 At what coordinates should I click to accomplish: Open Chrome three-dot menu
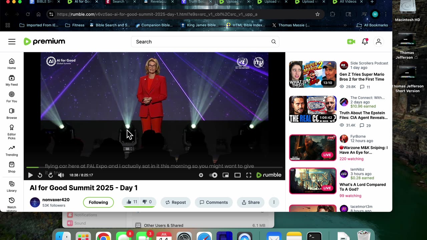pyautogui.click(x=386, y=14)
